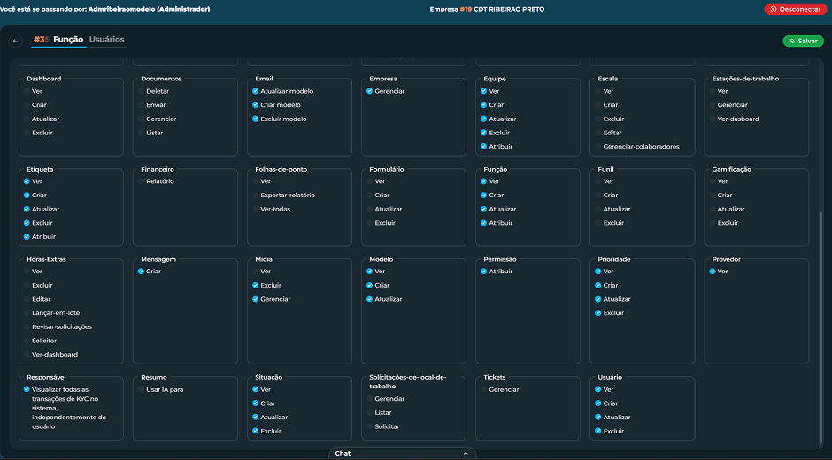Enable Horas-Extras Revisar-solicitações permission
Screen dimensions: 832x460
27,326
